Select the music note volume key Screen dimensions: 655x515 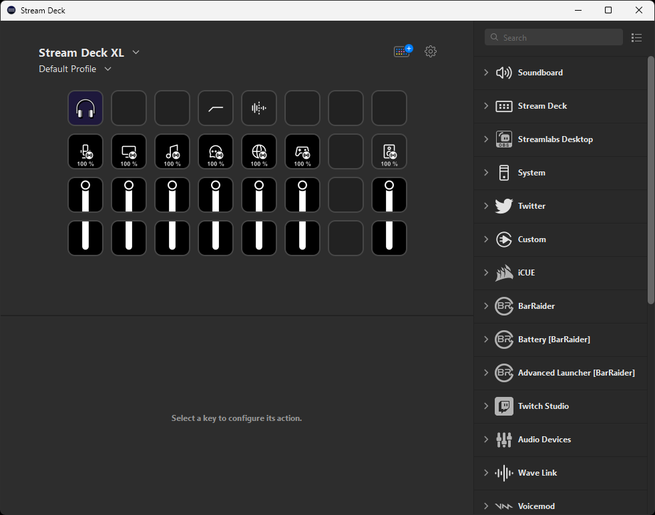pyautogui.click(x=172, y=151)
